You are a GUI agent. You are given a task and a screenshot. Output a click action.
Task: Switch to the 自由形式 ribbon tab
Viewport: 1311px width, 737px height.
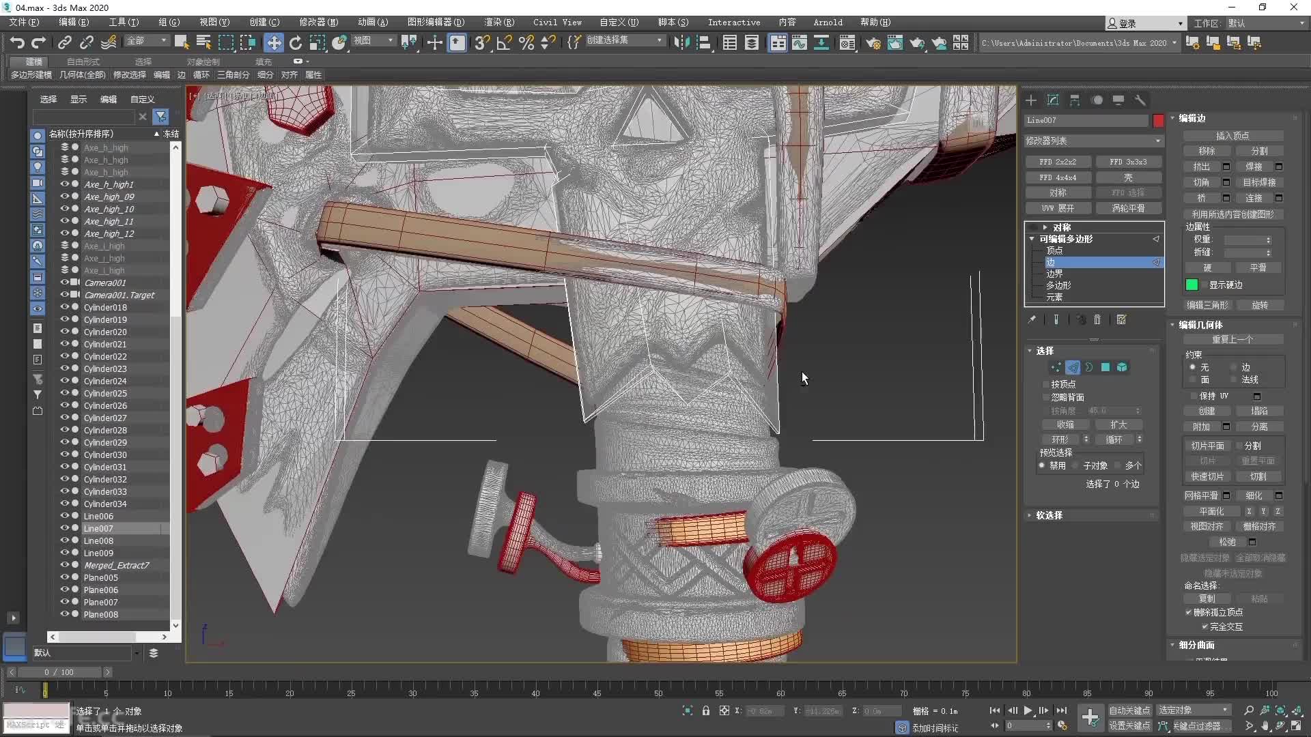(x=83, y=61)
